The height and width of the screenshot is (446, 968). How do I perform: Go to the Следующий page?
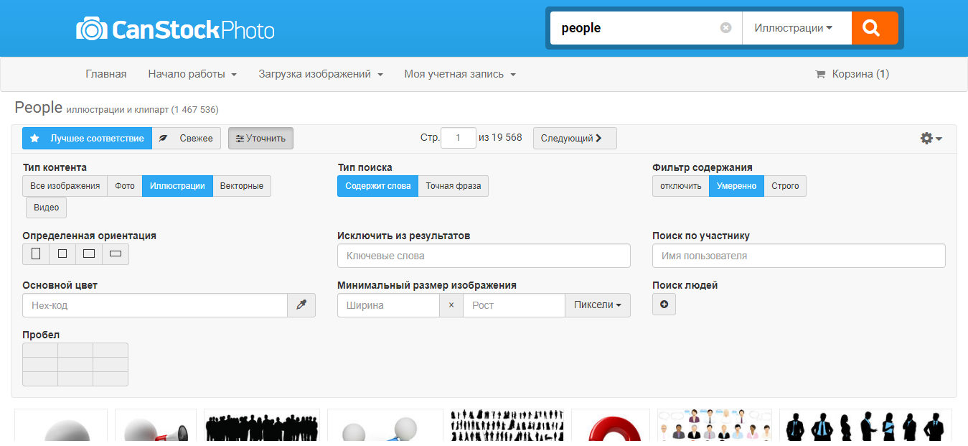pos(575,138)
